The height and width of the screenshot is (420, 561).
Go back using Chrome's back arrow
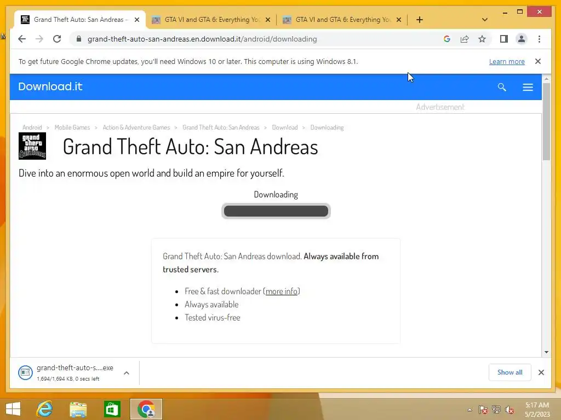tap(22, 39)
